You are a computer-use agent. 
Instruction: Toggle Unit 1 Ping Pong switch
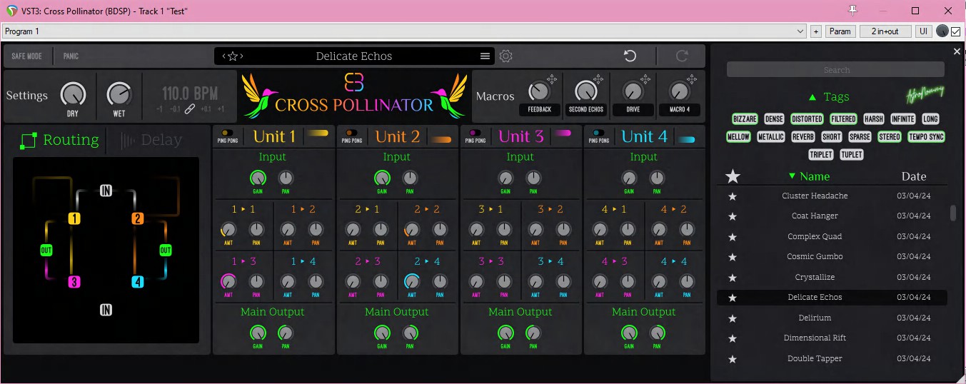point(227,133)
